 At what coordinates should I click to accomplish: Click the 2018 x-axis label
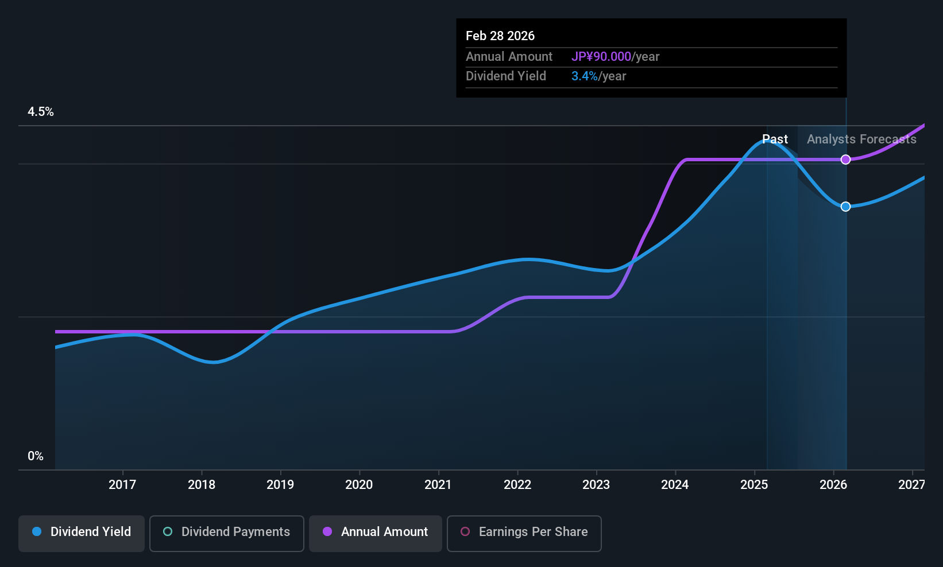[x=202, y=485]
